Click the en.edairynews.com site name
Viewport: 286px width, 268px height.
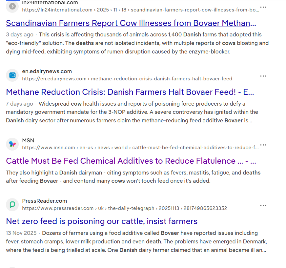(x=47, y=72)
